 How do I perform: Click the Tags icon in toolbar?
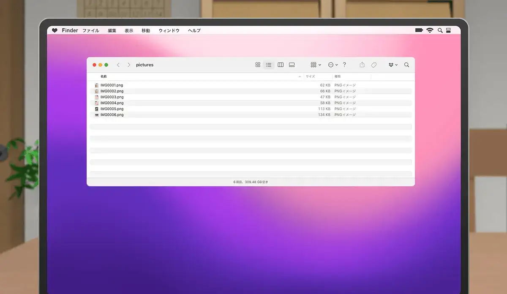tap(374, 65)
